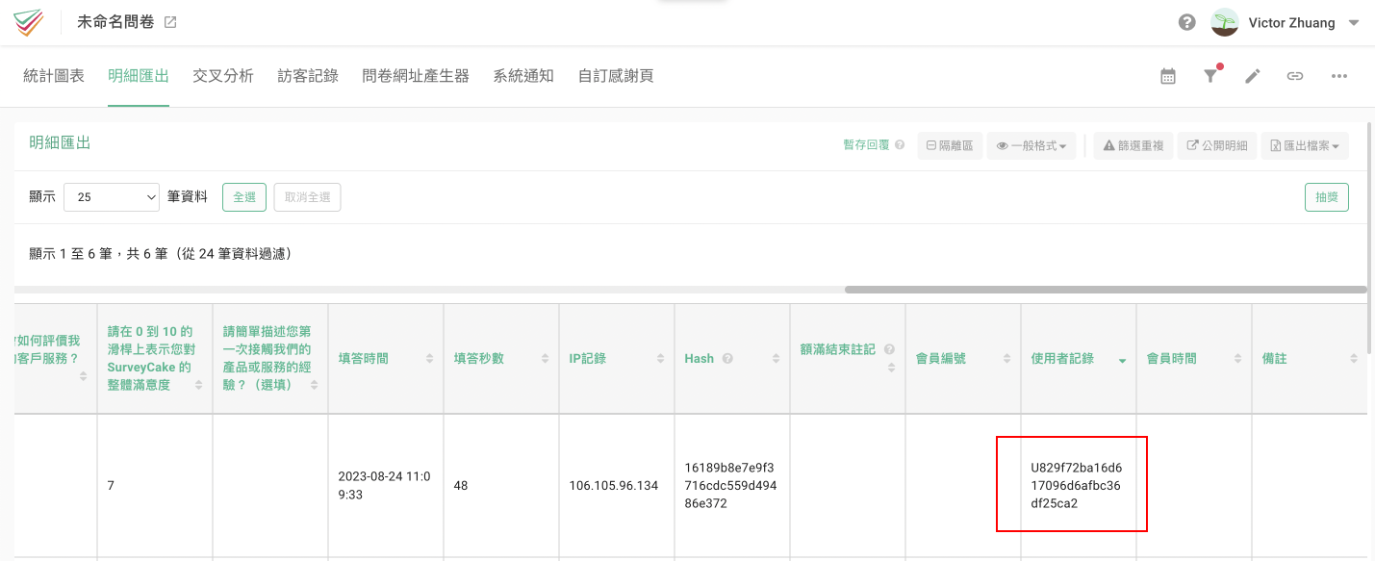
Task: Open 問卷網址產生器 tab
Action: 416,76
